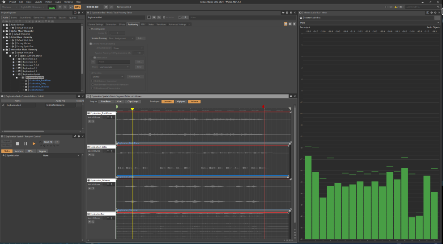The image size is (443, 244).
Task: Select Excitement 7_1_4 in the tree
Action: (31, 65)
